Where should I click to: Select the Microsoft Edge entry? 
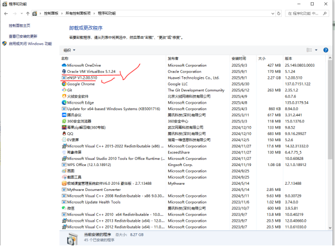pos(193,102)
